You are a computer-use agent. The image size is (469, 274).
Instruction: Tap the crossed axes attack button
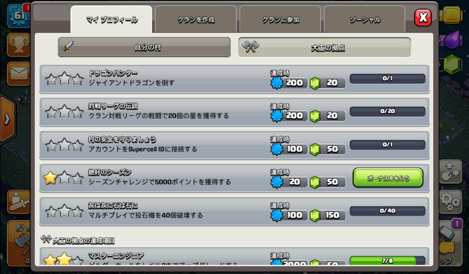18,243
